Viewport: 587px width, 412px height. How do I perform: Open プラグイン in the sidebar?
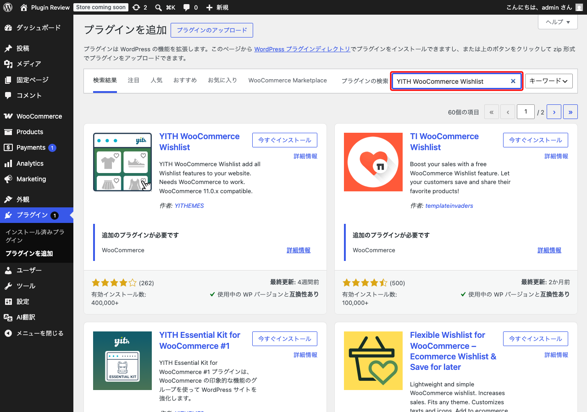click(x=37, y=215)
